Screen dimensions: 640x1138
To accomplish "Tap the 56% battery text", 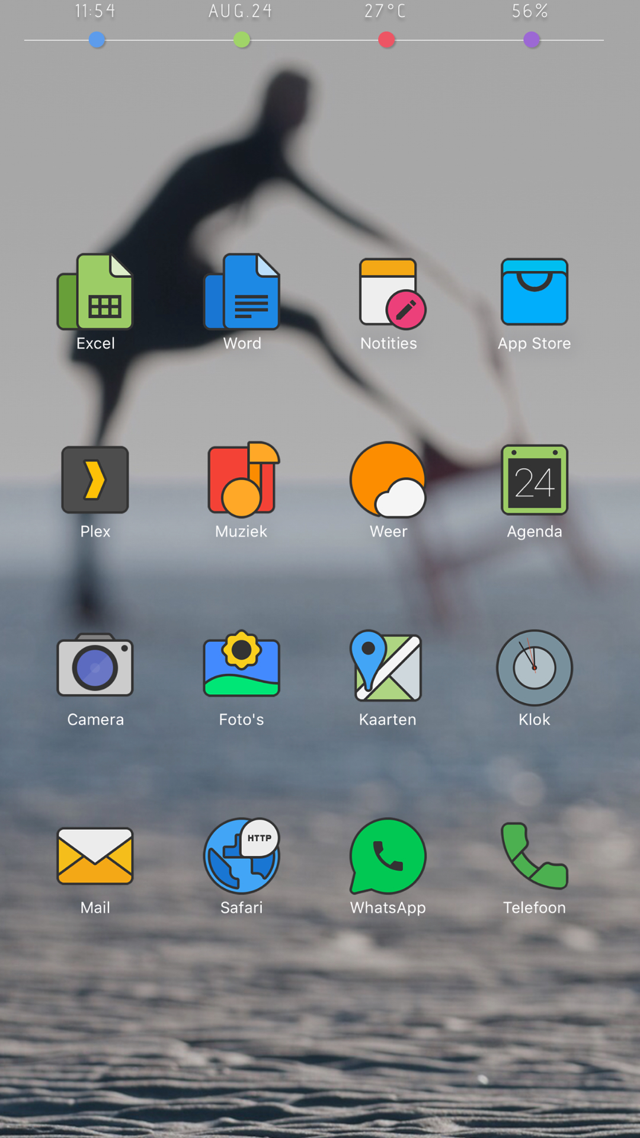I will click(530, 11).
